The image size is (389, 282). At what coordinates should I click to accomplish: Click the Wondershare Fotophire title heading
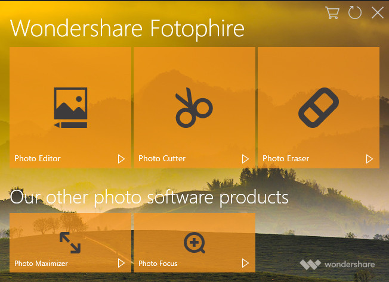click(127, 29)
